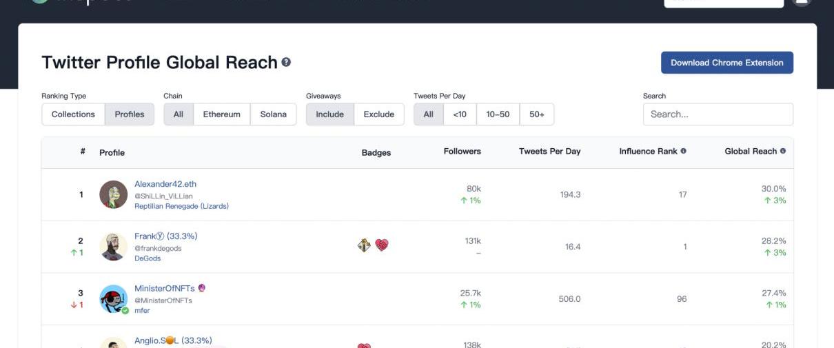
Task: Select Collections ranking type
Action: click(x=73, y=114)
